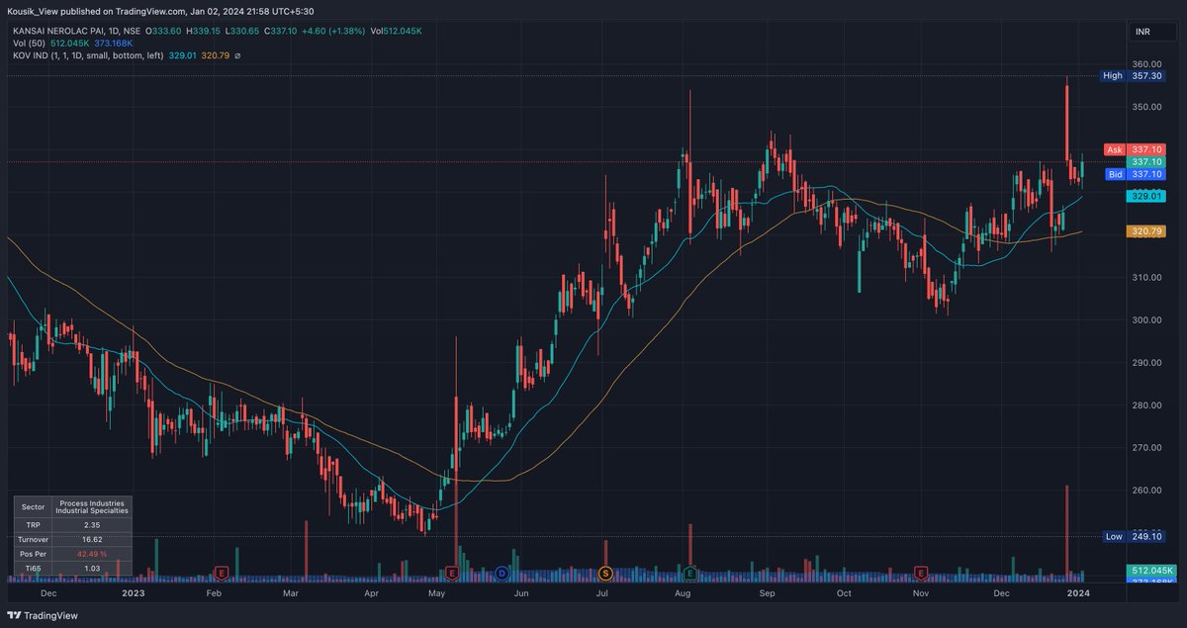Click the low value L330.65
The image size is (1187, 628).
(x=243, y=32)
